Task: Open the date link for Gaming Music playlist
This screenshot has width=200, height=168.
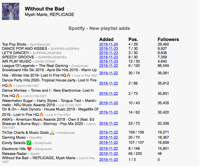Action: point(108,138)
